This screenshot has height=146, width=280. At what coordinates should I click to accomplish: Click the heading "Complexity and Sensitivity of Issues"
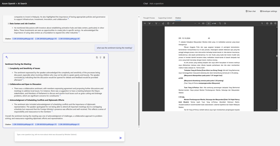coord(25,68)
